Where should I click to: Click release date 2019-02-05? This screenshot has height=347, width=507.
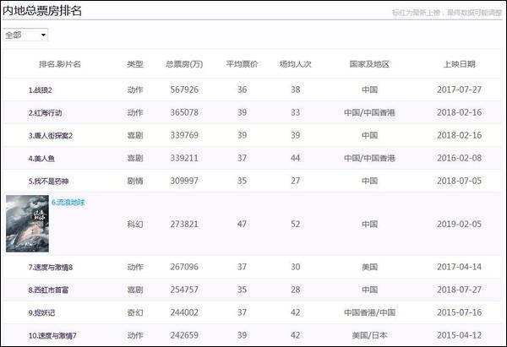459,225
